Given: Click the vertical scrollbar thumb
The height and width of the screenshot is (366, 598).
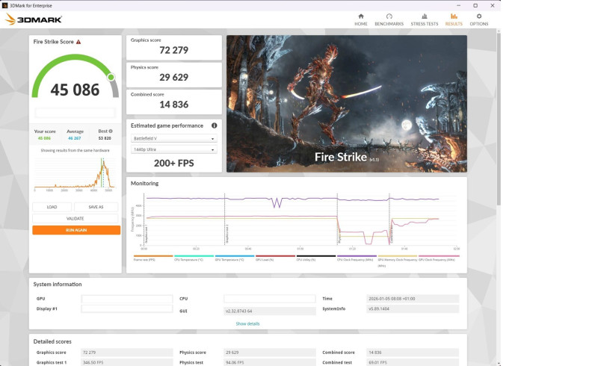Looking at the screenshot, I should pyautogui.click(x=499, y=119).
